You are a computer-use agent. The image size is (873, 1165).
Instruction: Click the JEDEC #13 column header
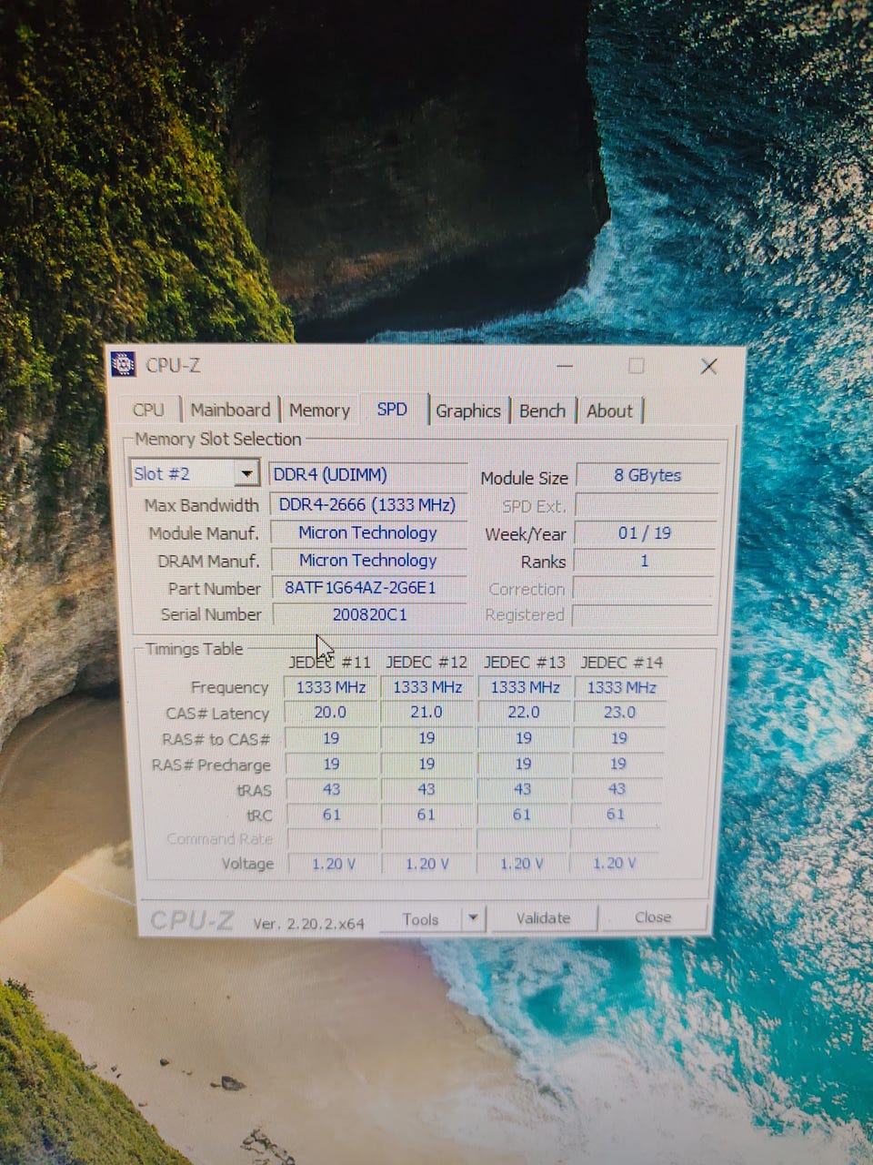[x=525, y=663]
